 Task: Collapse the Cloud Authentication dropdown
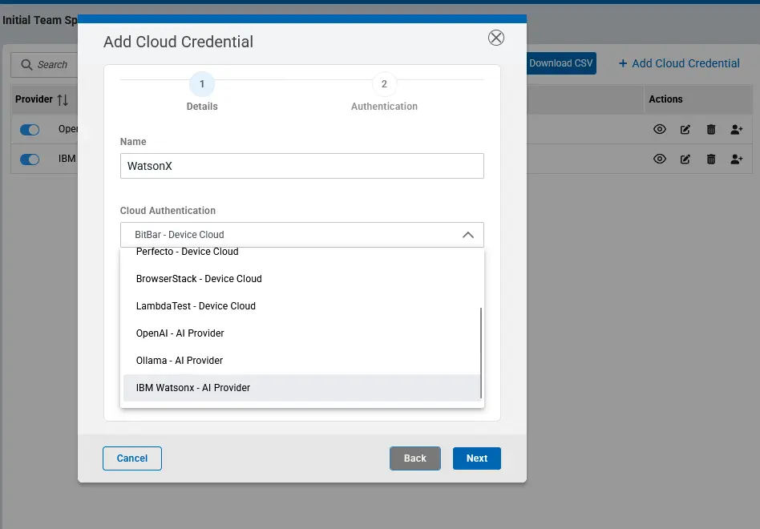click(468, 234)
